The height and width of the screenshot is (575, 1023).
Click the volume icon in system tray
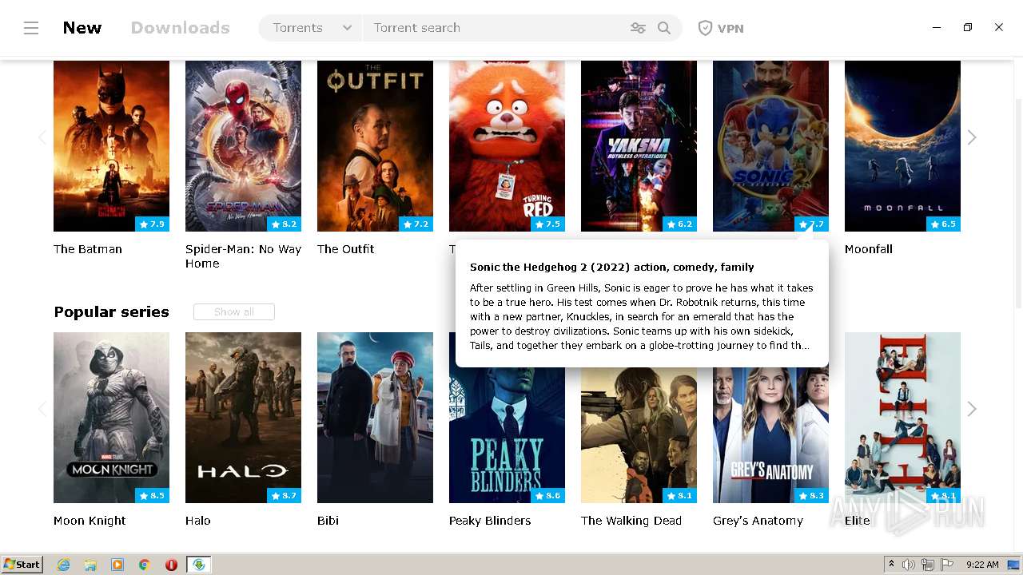point(909,565)
